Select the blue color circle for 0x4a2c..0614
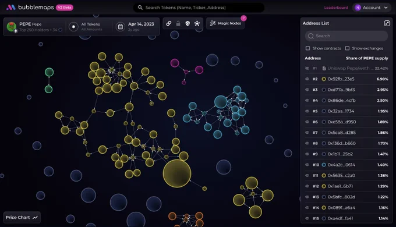Screen dimensions: 396x227 (x=324, y=165)
